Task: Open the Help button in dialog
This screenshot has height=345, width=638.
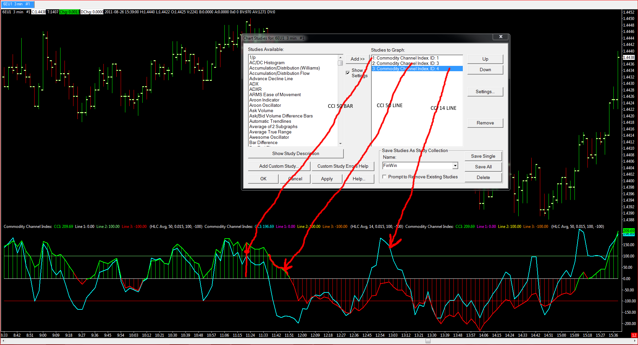Action: click(359, 179)
